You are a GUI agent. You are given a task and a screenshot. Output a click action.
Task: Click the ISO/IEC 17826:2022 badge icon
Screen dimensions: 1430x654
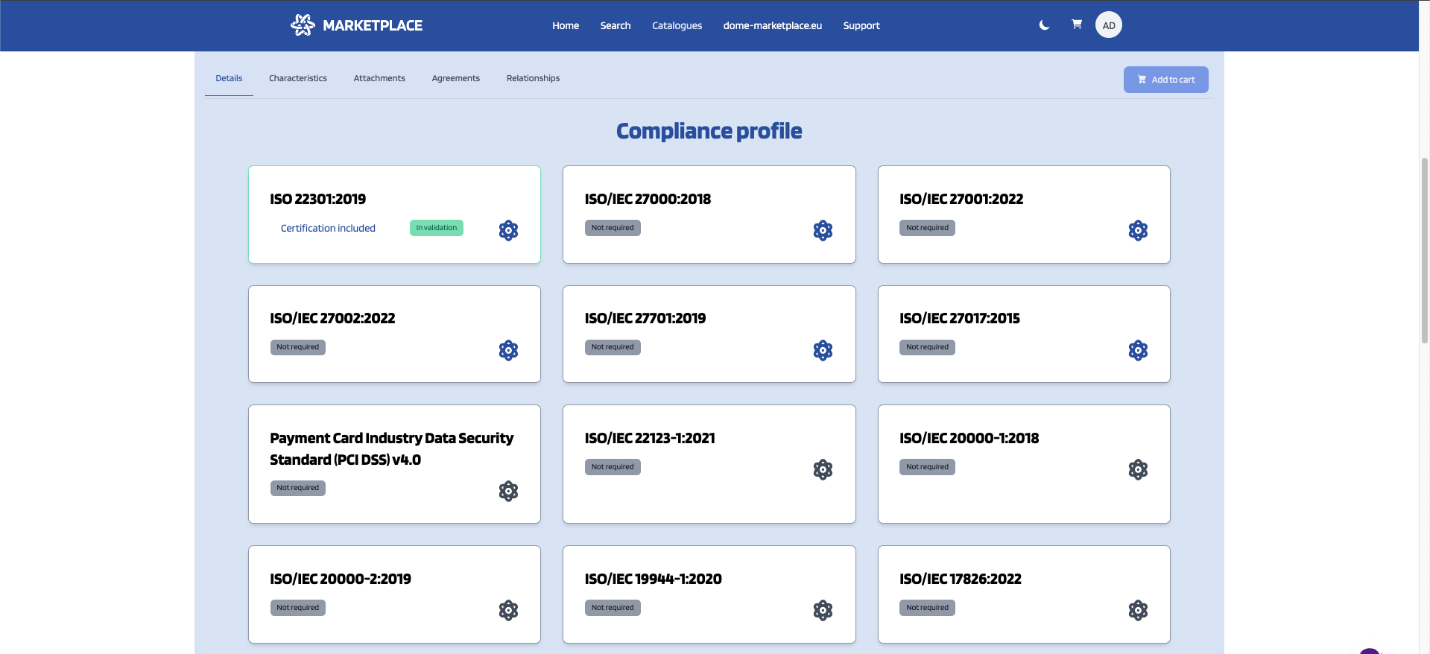click(x=1138, y=610)
